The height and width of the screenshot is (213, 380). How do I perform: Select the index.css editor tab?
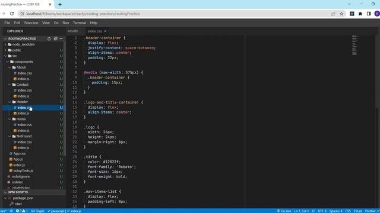(95, 31)
